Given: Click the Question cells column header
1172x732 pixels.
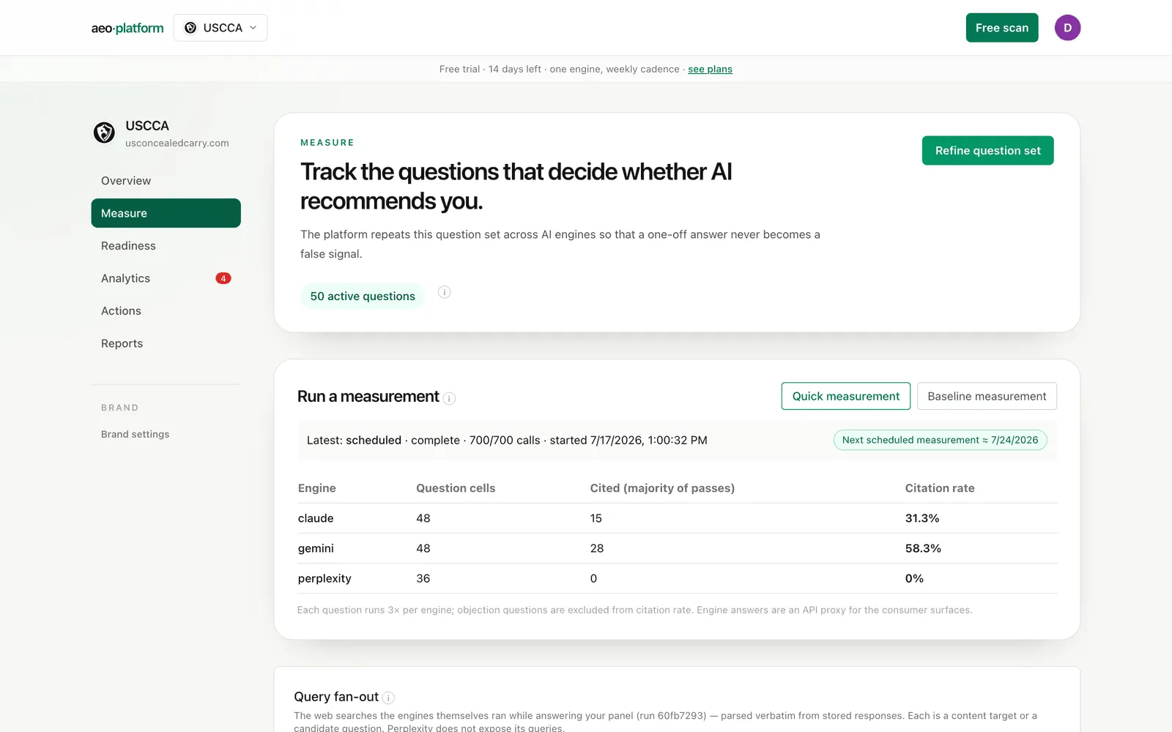Looking at the screenshot, I should 456,488.
